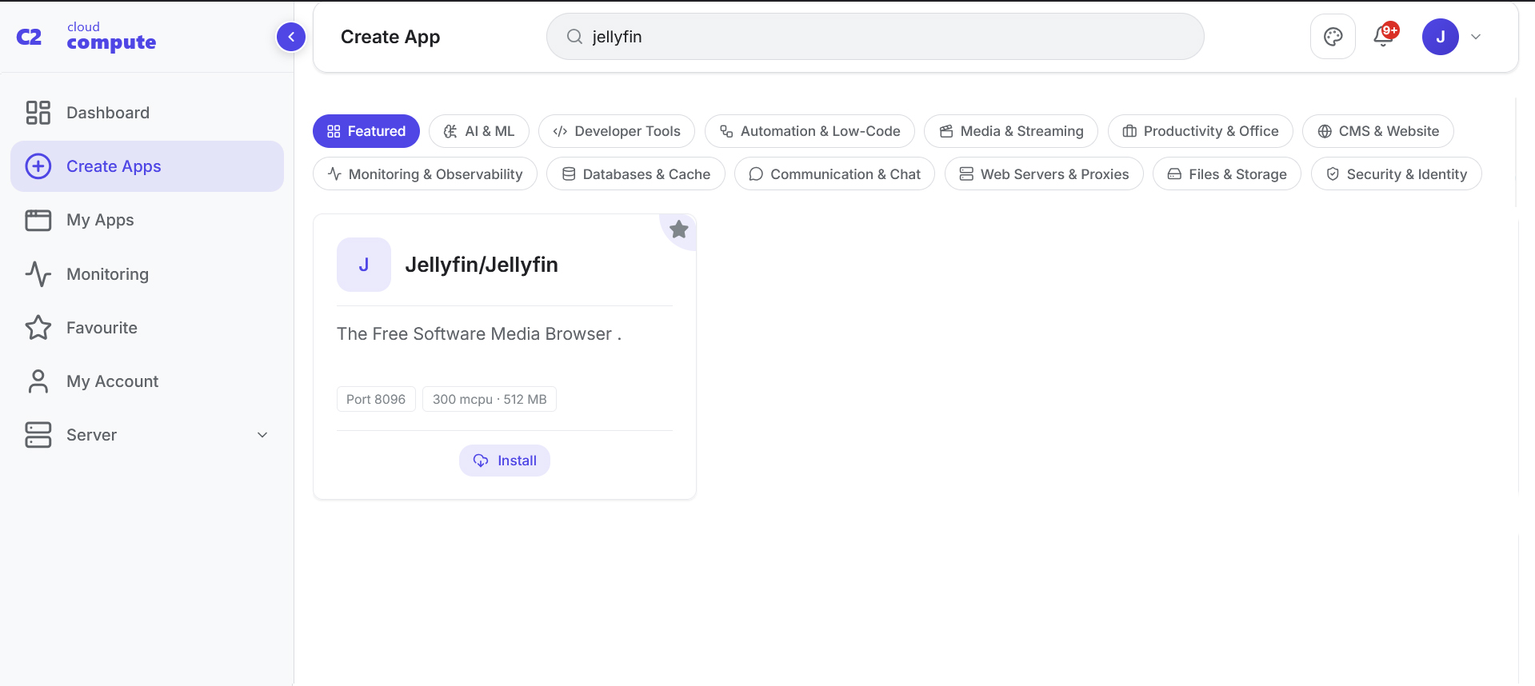The height and width of the screenshot is (686, 1535).
Task: Filter by Developer Tools category
Action: (x=617, y=131)
